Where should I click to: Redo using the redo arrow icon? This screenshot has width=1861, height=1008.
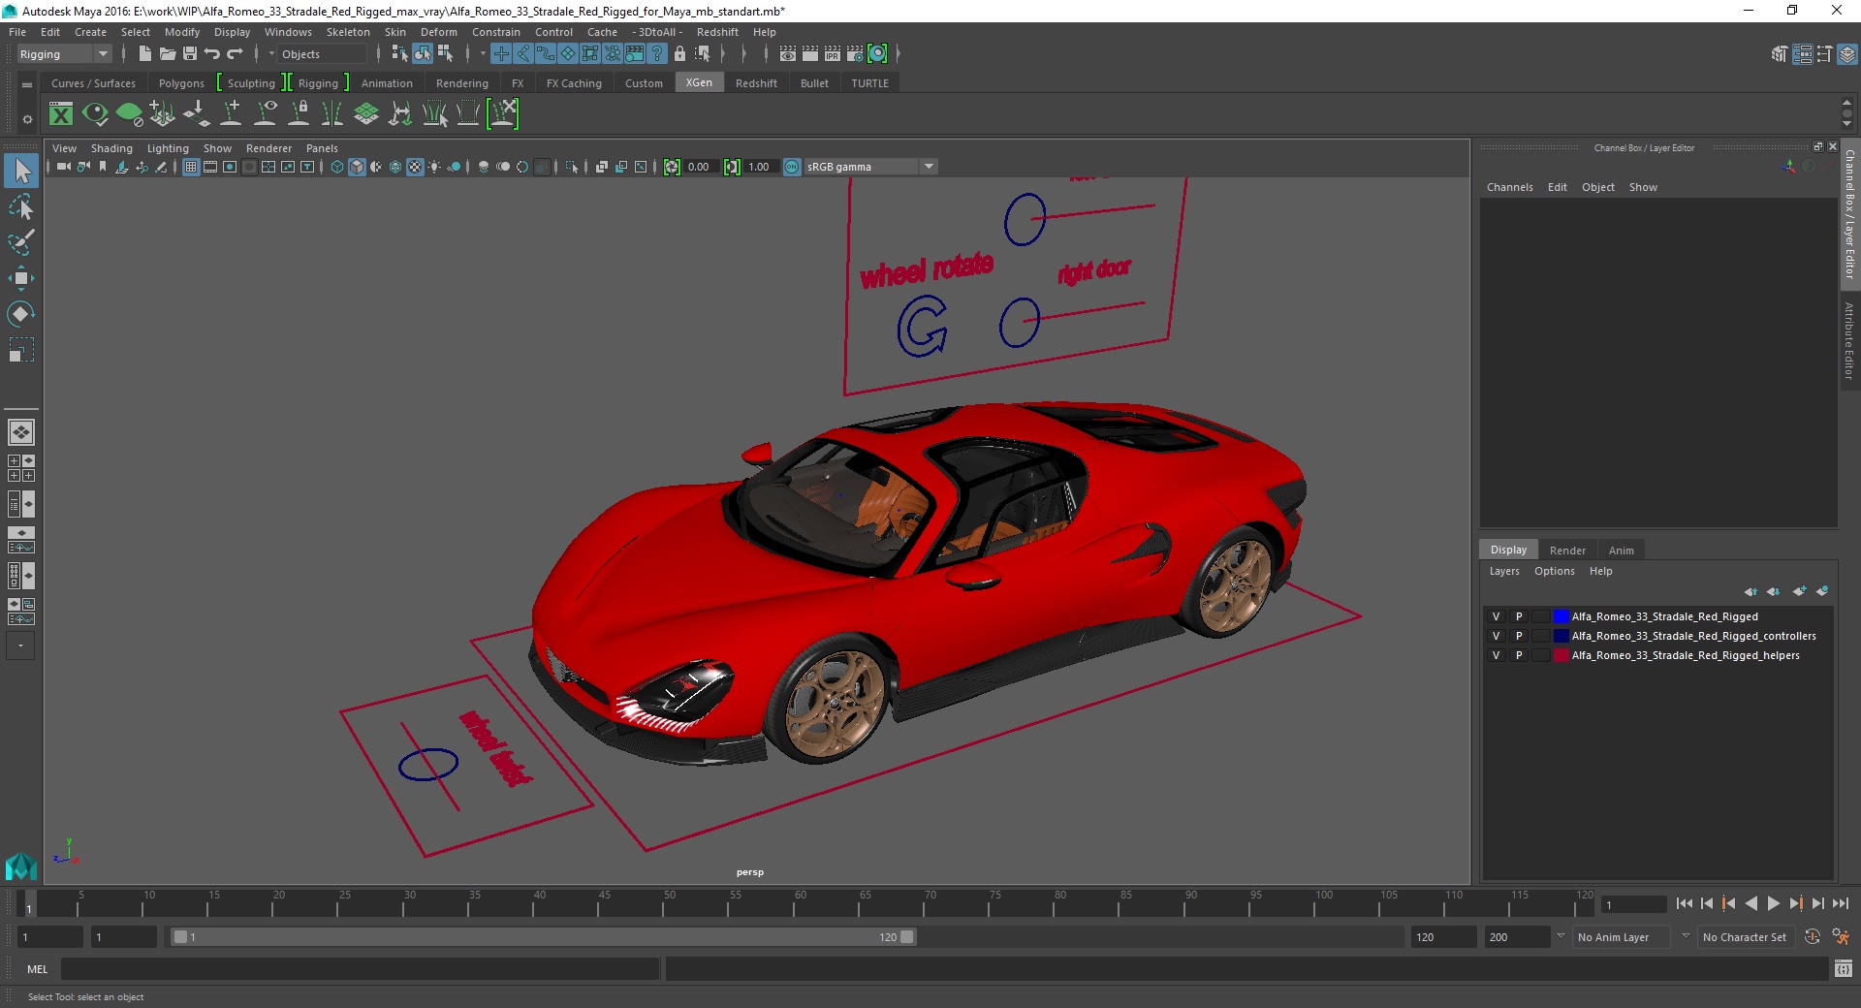(235, 54)
